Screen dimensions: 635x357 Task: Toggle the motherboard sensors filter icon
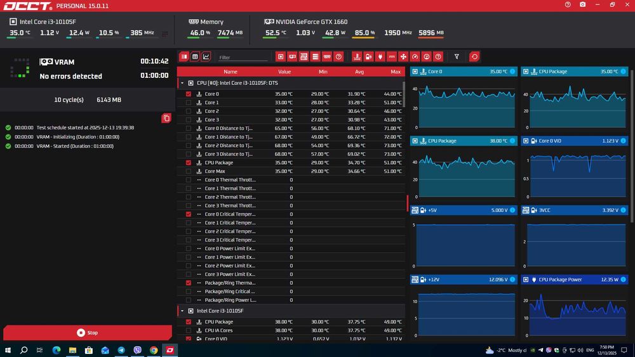pos(304,56)
